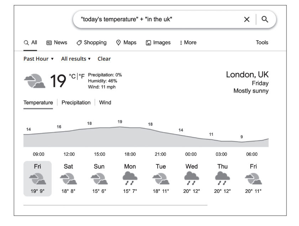Switch to the Precipitation chart tab
The width and height of the screenshot is (299, 226).
(x=76, y=103)
